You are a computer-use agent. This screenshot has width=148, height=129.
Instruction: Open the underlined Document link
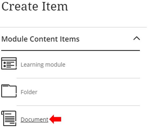(34, 120)
